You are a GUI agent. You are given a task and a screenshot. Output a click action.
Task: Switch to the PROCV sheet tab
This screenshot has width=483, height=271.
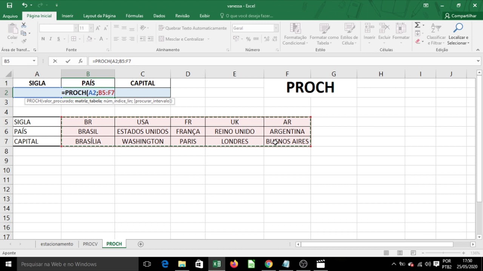click(90, 244)
